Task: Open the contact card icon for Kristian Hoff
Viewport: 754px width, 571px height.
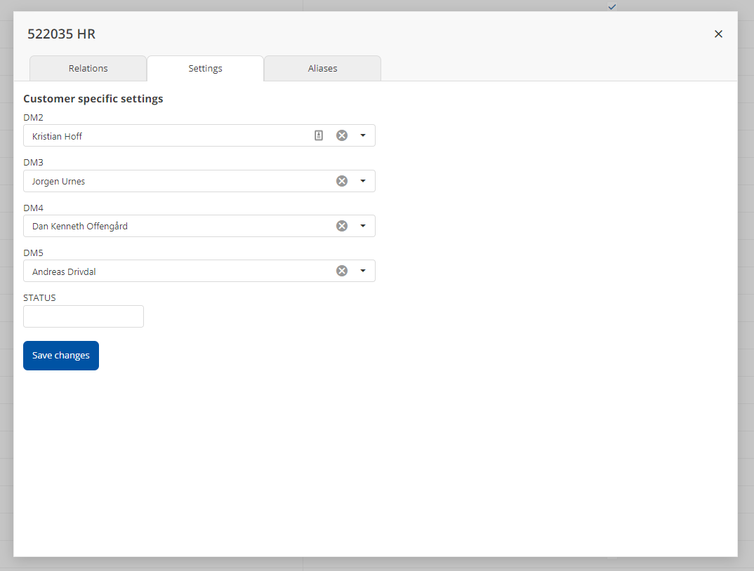Action: 319,135
